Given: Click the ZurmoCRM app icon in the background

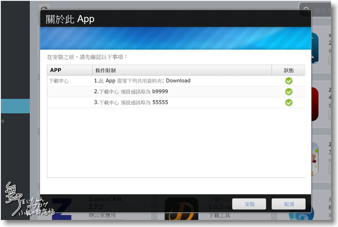Looking at the screenshot, I should 62,209.
